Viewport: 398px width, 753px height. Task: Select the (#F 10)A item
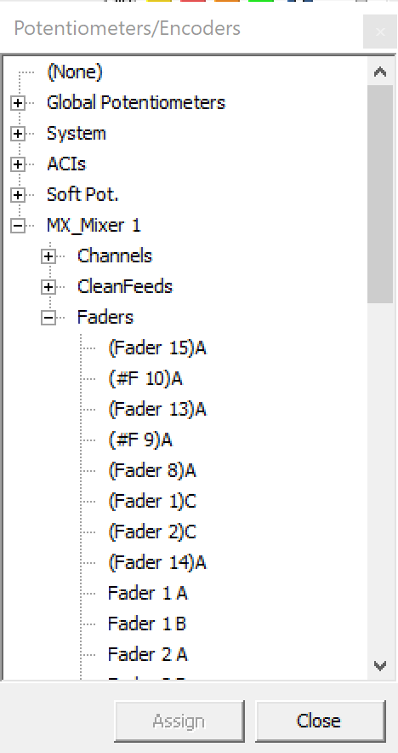pos(145,378)
